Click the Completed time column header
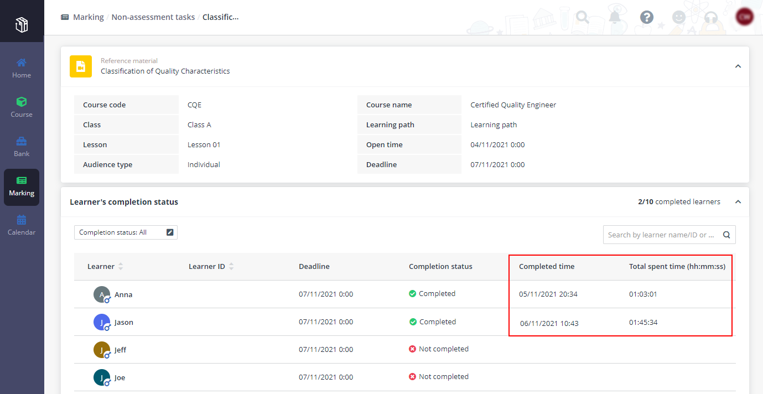Screen dimensions: 763x394 (547, 266)
